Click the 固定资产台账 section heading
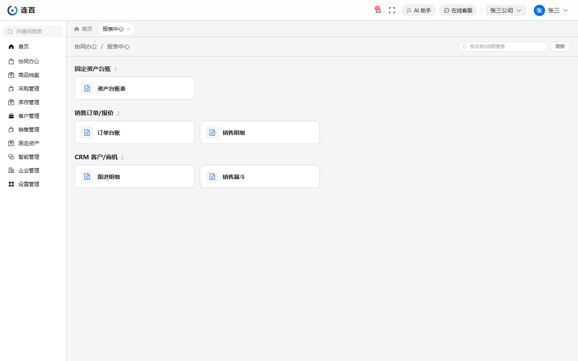 click(93, 69)
